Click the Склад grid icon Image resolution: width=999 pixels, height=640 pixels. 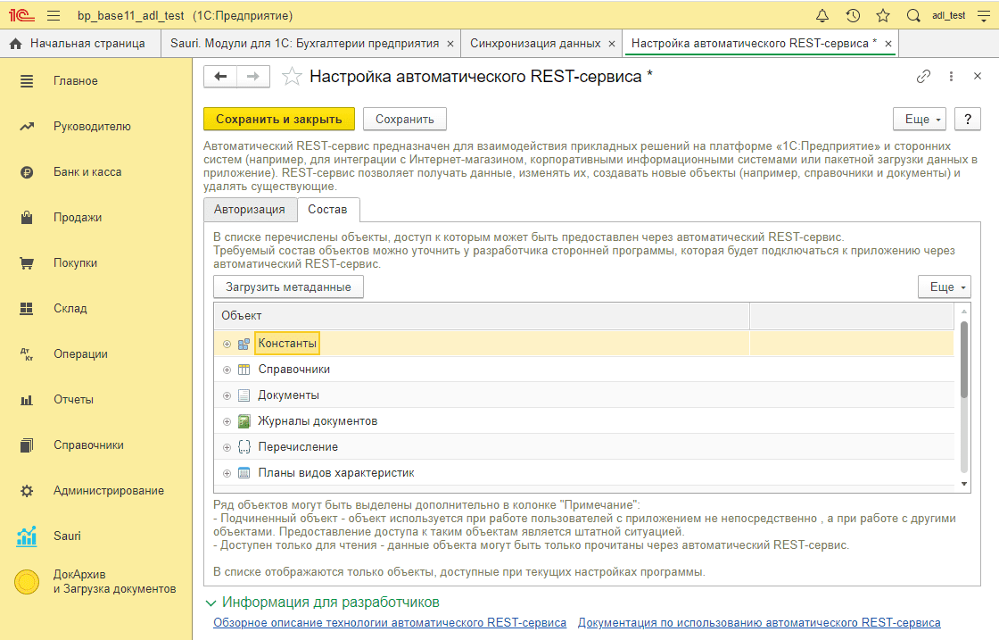coord(27,309)
